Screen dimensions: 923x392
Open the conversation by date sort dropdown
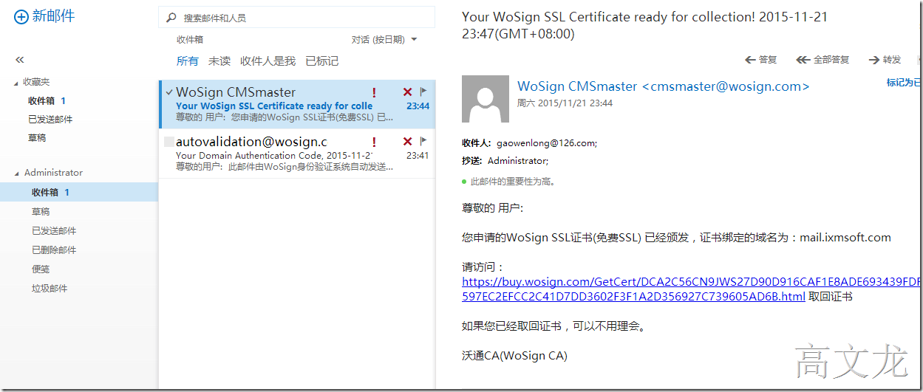(384, 40)
